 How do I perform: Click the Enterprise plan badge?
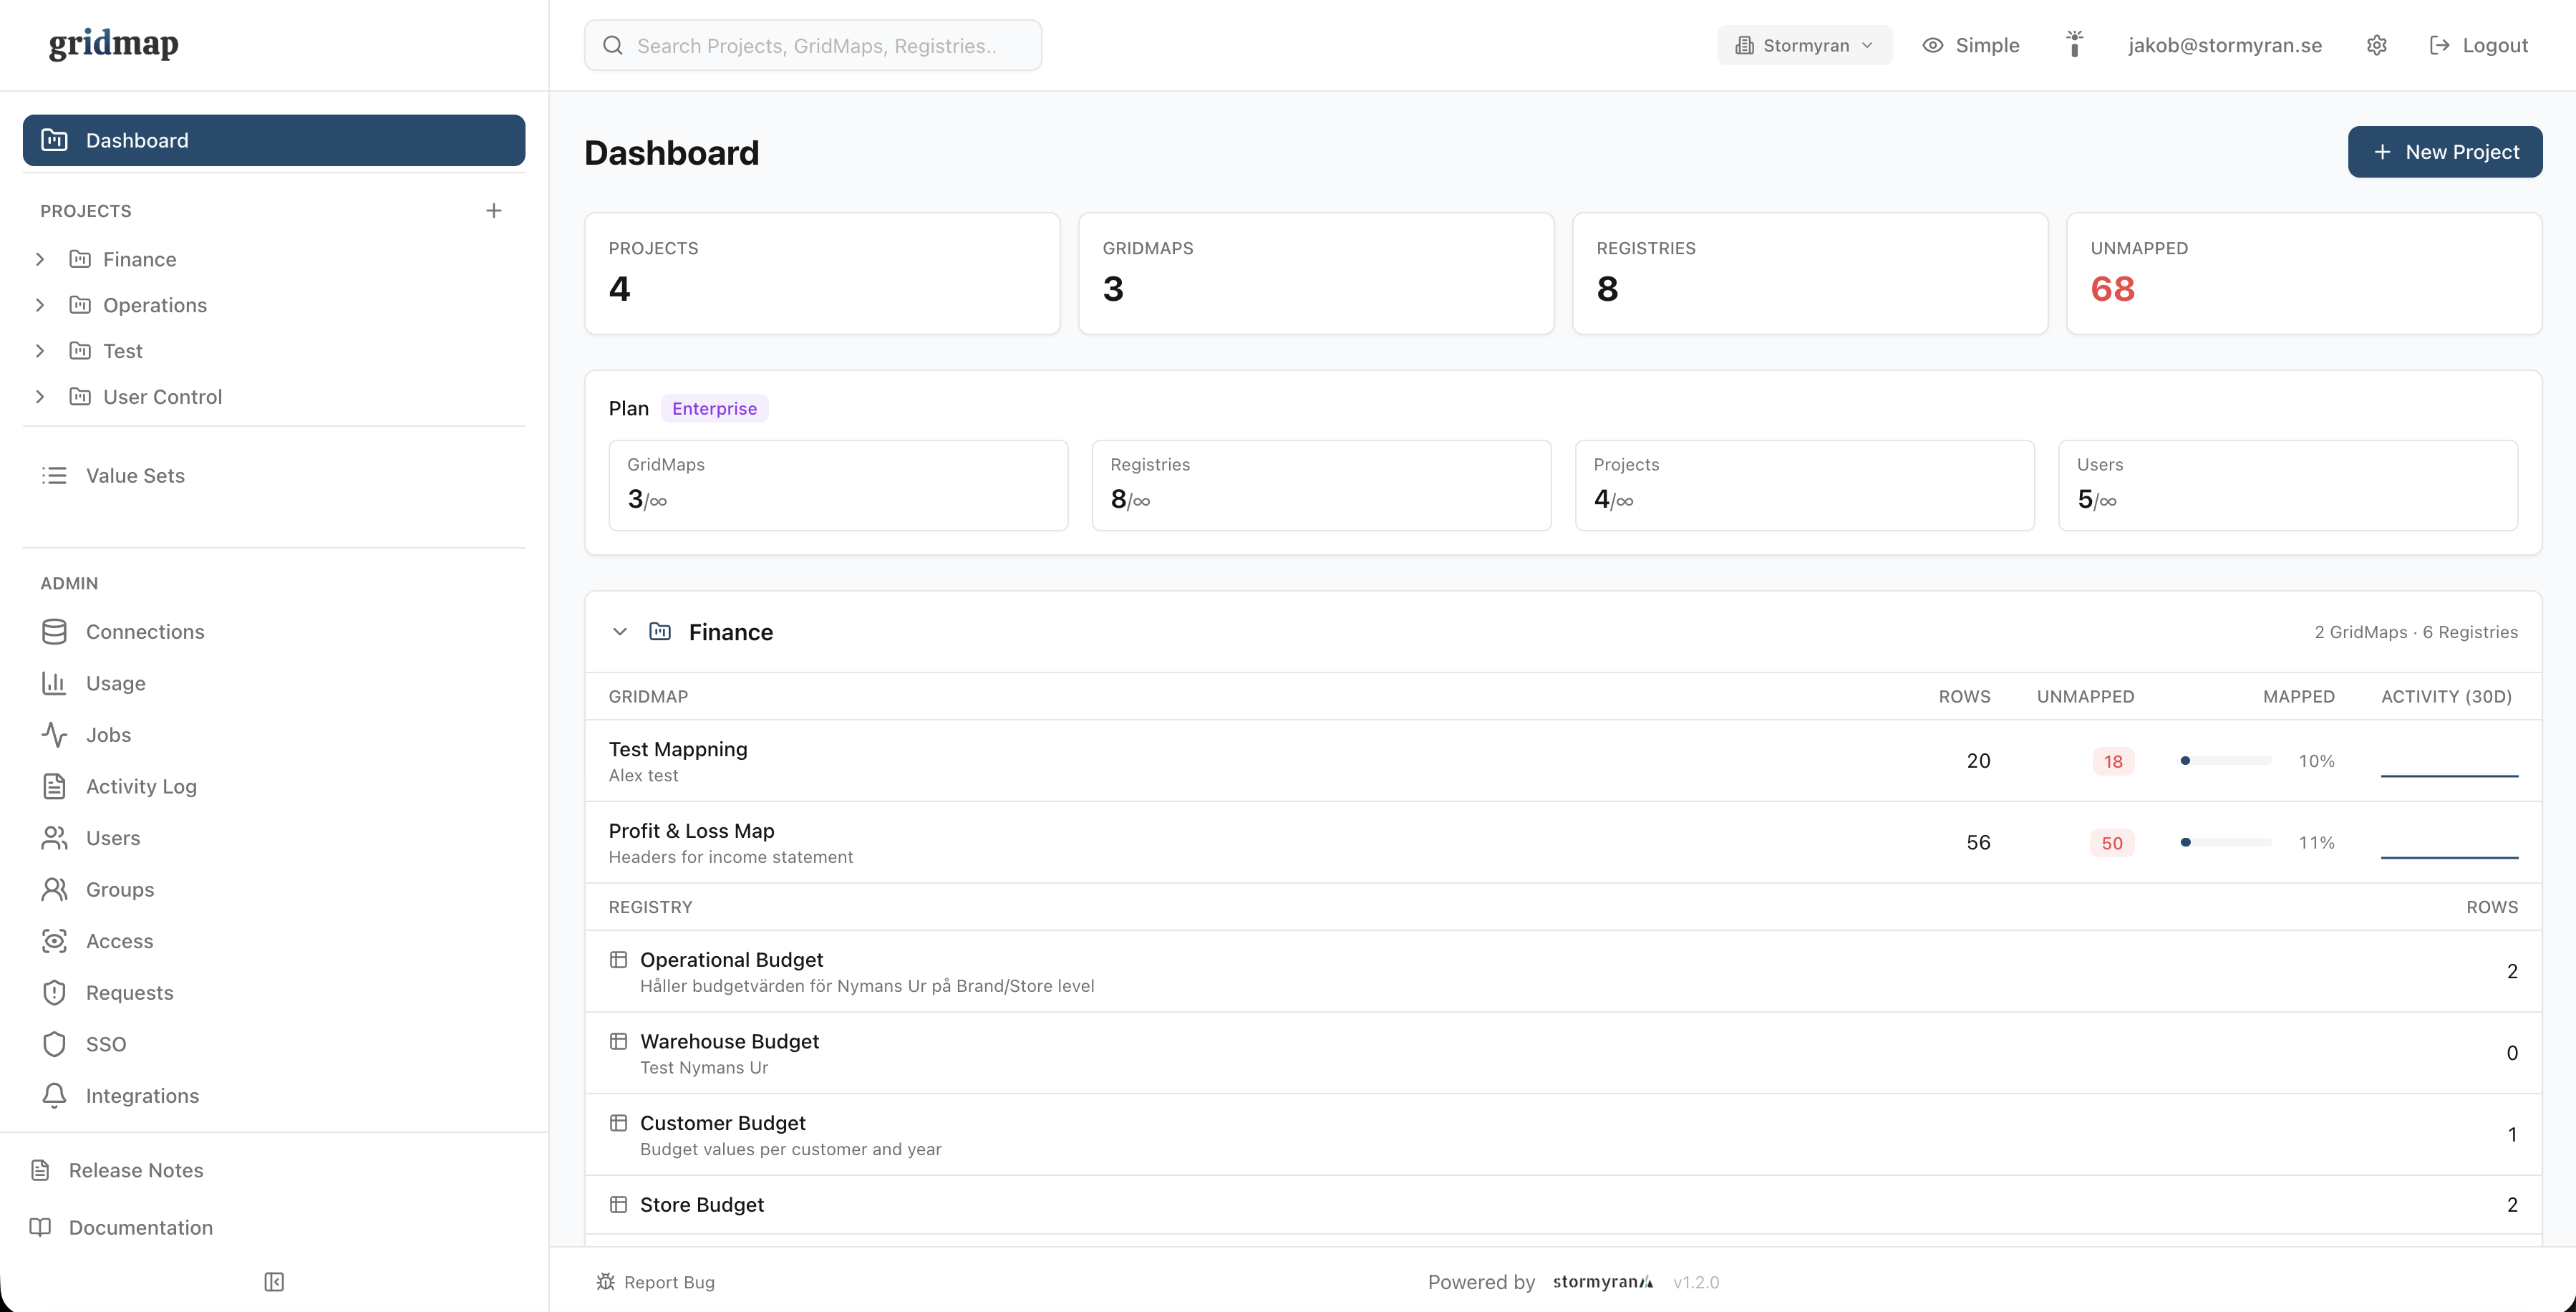(714, 408)
